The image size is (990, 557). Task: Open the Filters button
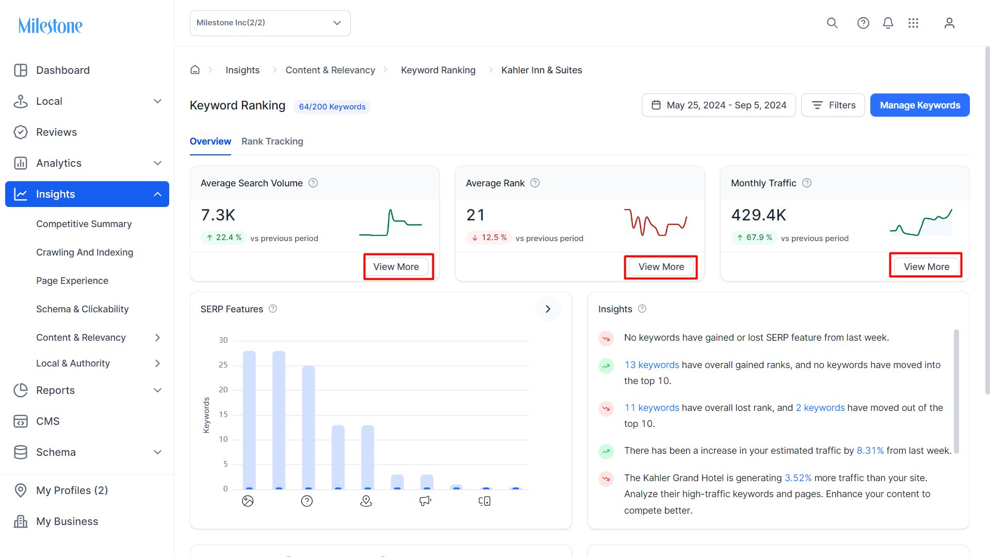[833, 105]
